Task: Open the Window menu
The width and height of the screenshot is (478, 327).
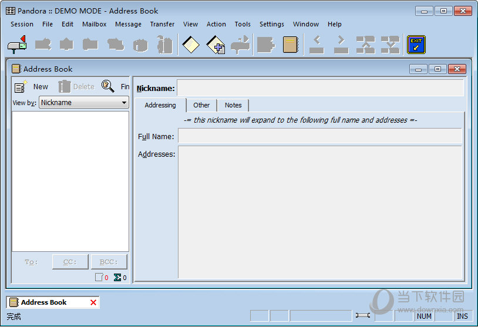Action: pyautogui.click(x=306, y=24)
